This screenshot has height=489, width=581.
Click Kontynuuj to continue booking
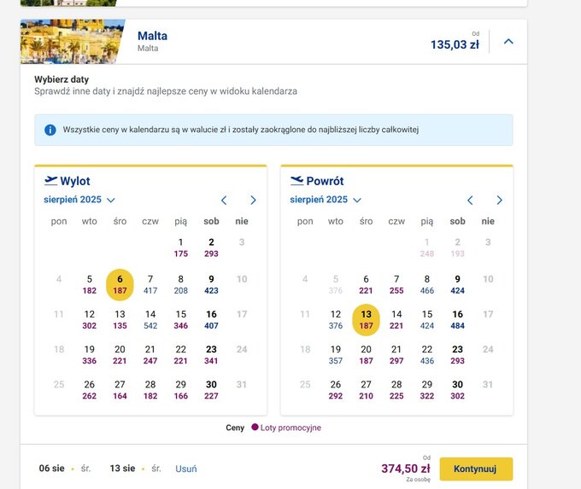tap(476, 469)
